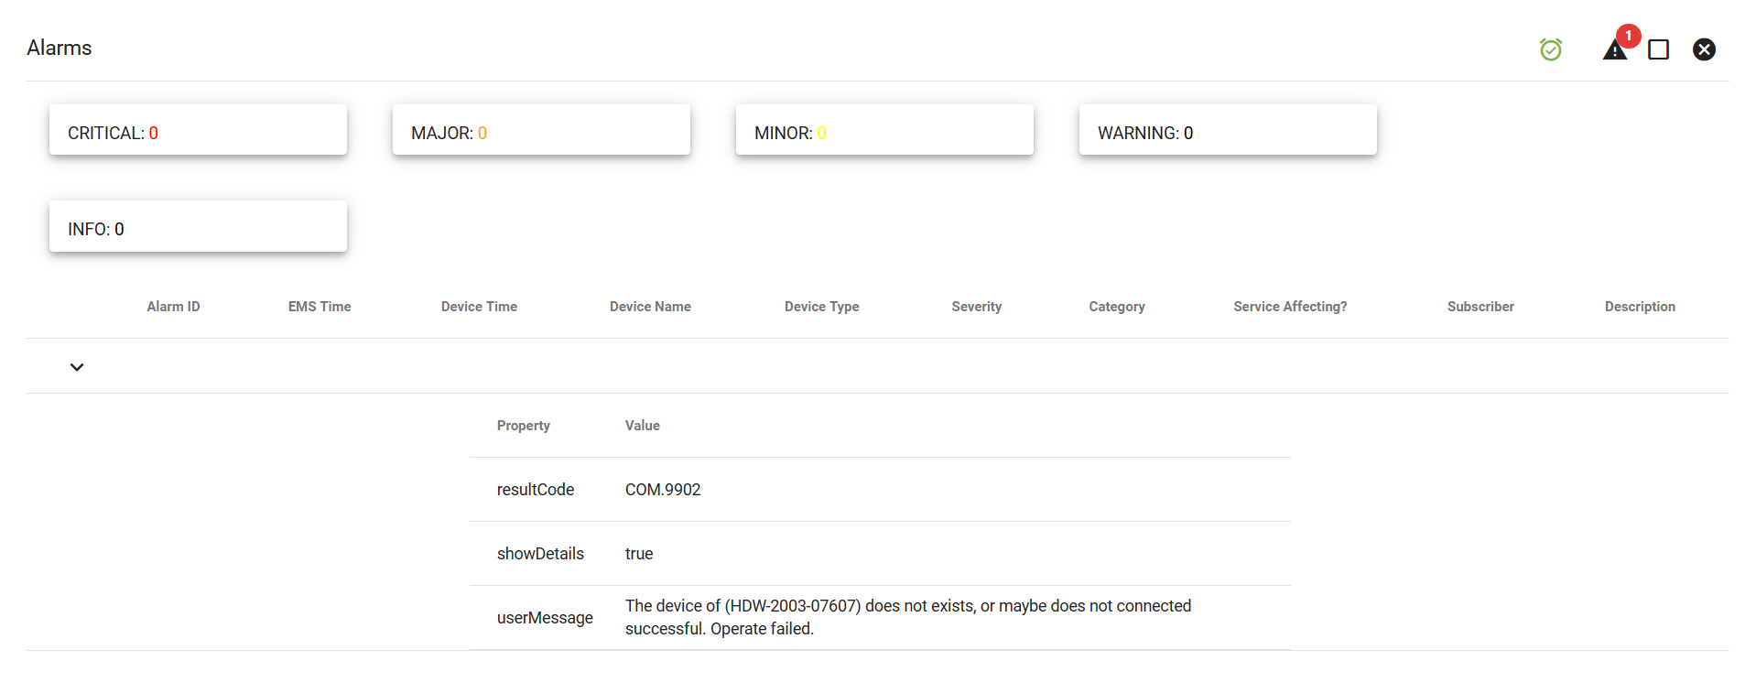Select the MINOR: 0 card
1756x693 pixels.
coord(884,130)
